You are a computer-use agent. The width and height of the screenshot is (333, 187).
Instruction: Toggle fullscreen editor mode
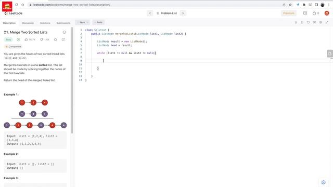[x=327, y=22]
